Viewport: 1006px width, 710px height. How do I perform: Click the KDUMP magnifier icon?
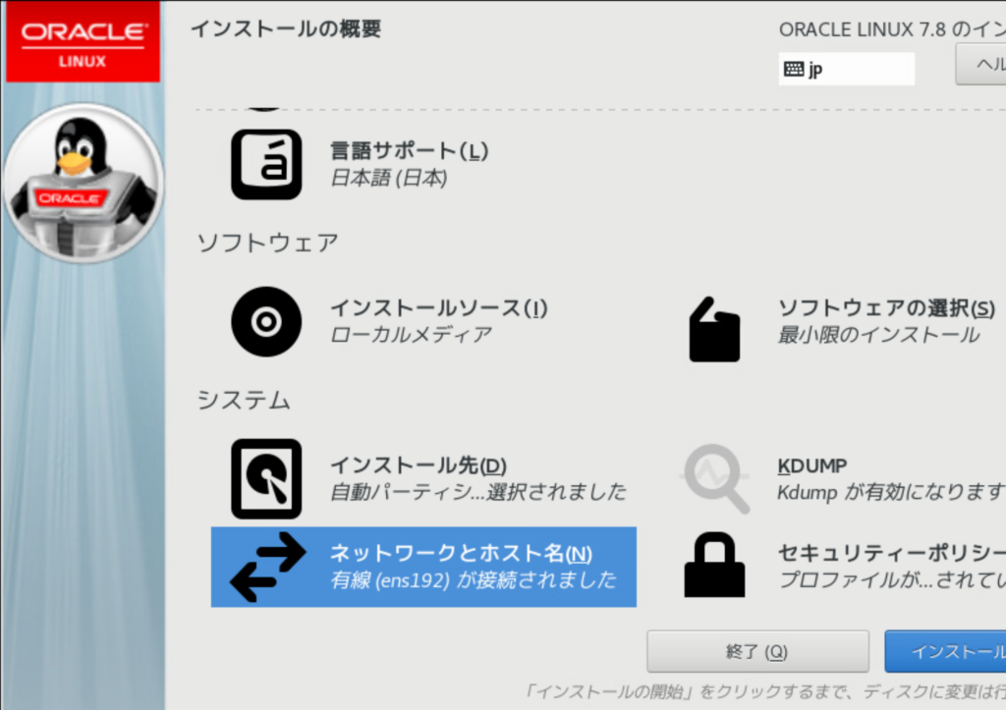(x=715, y=478)
